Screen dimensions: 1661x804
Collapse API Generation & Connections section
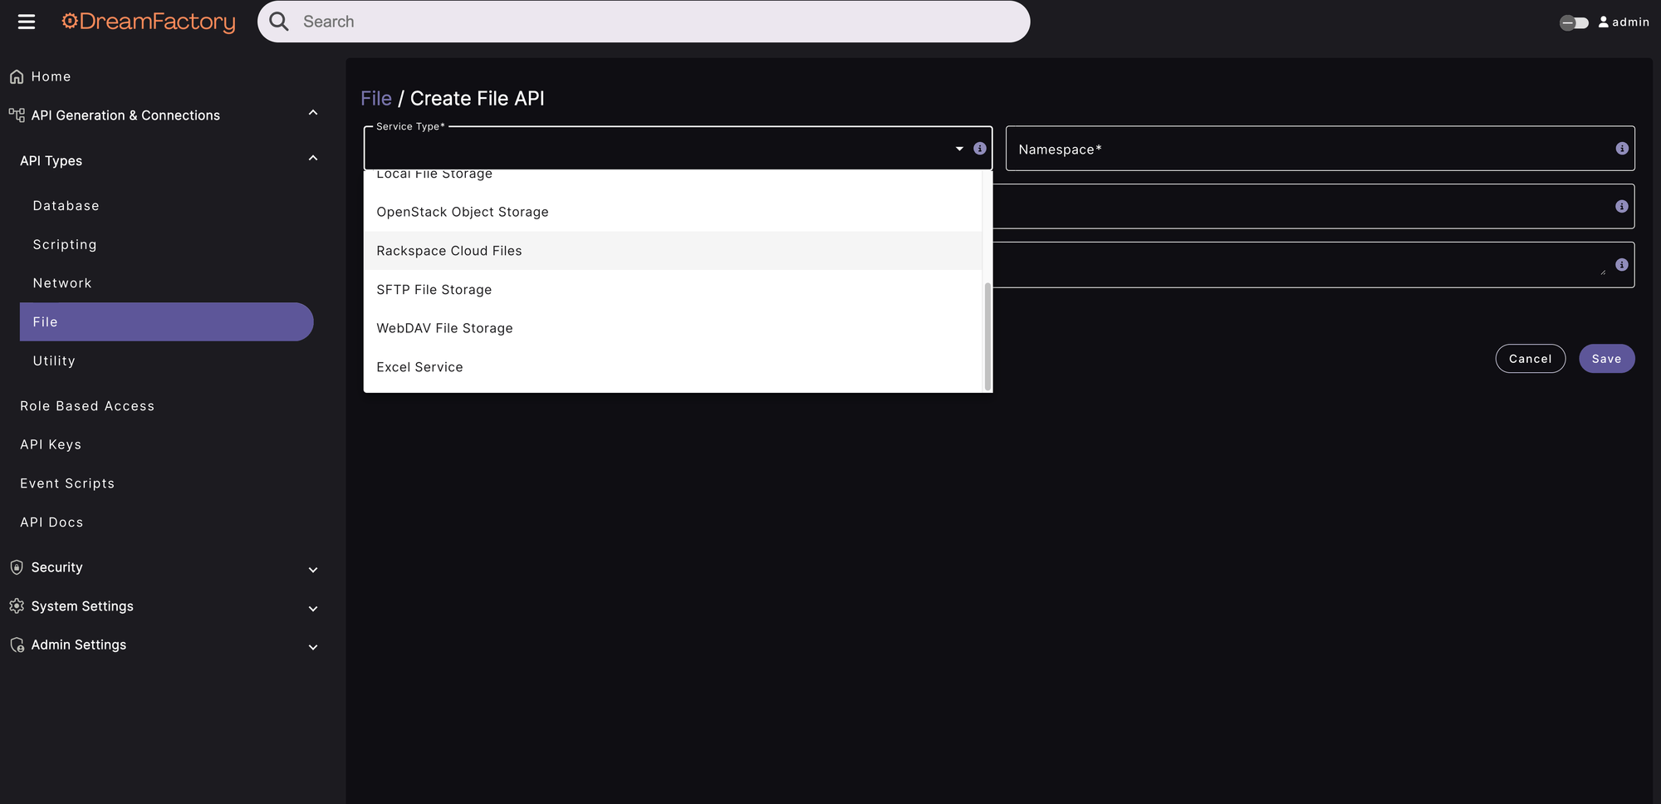pyautogui.click(x=313, y=113)
